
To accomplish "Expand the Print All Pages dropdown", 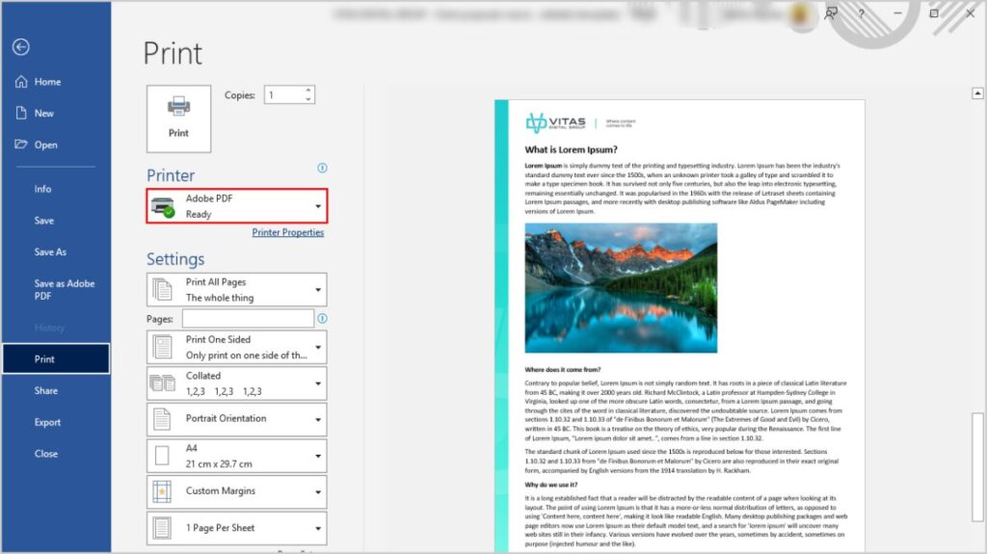I will 237,290.
